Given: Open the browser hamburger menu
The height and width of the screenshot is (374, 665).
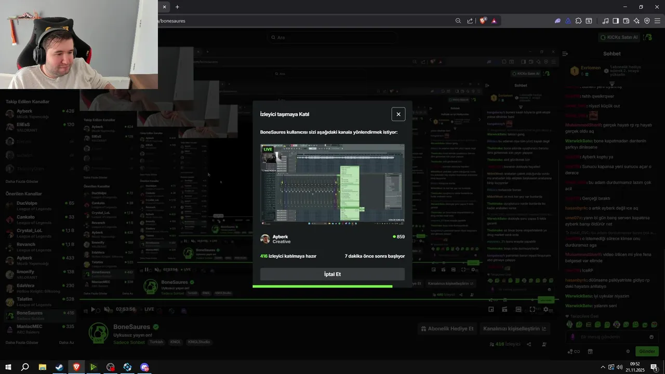Looking at the screenshot, I should pyautogui.click(x=657, y=21).
